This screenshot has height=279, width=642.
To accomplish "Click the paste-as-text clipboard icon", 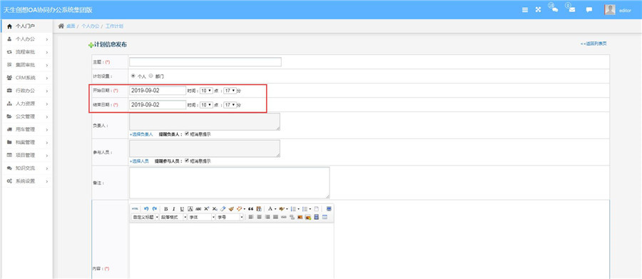I will (x=259, y=208).
